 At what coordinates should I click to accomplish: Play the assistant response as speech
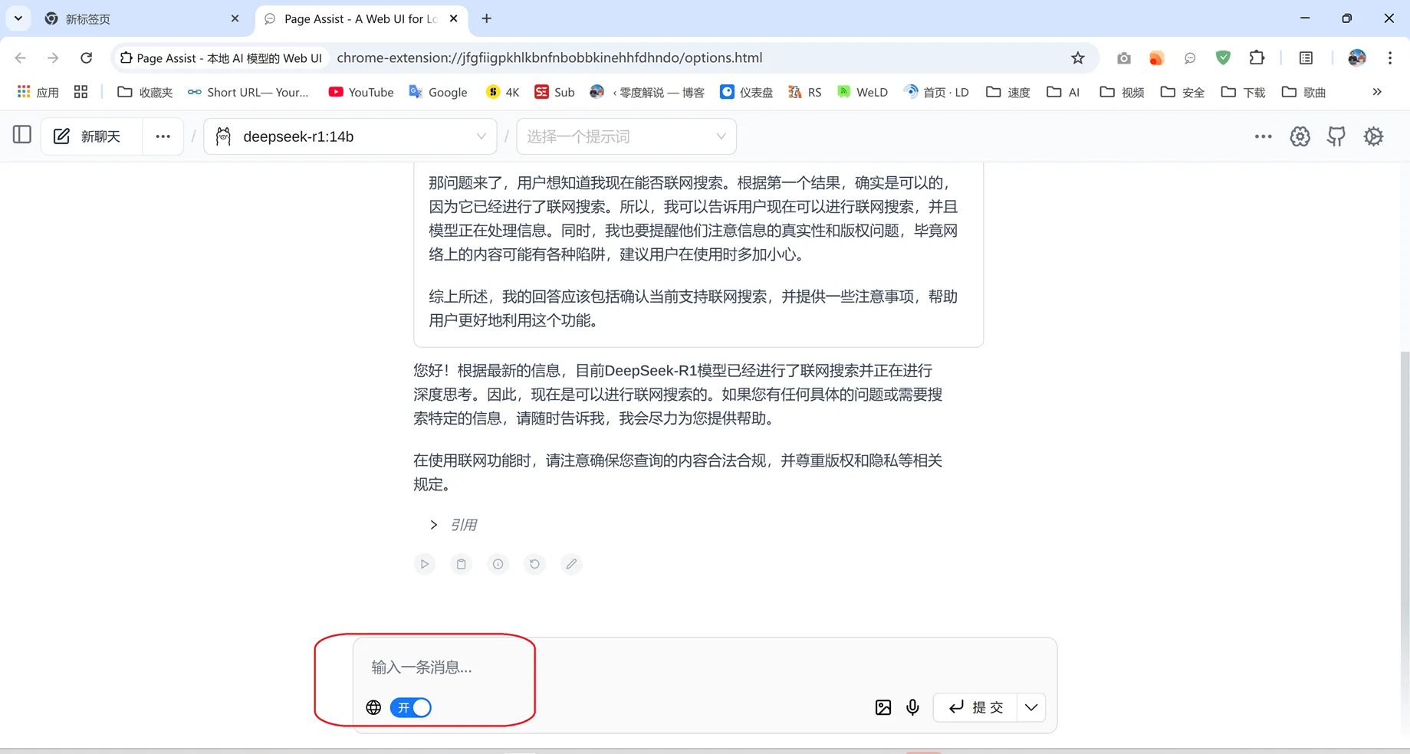(424, 564)
